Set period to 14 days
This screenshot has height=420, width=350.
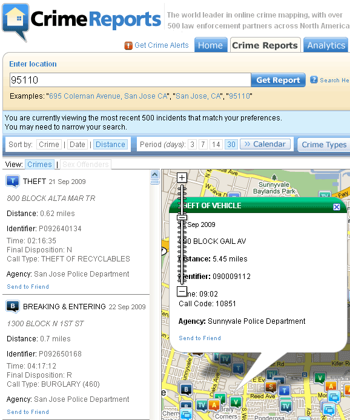(216, 145)
